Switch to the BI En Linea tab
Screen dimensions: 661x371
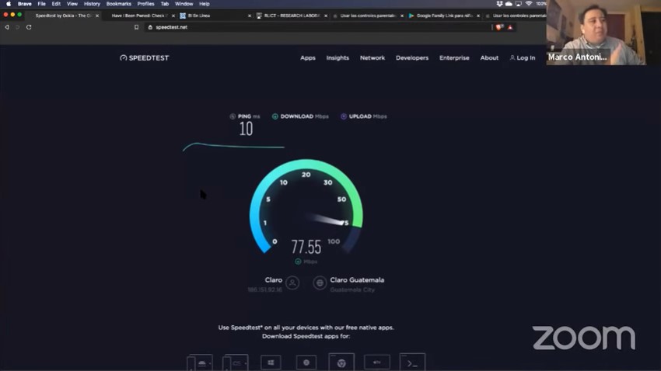(x=215, y=16)
